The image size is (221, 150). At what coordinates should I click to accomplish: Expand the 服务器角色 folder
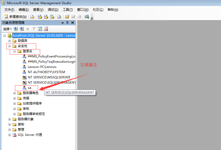(14, 93)
